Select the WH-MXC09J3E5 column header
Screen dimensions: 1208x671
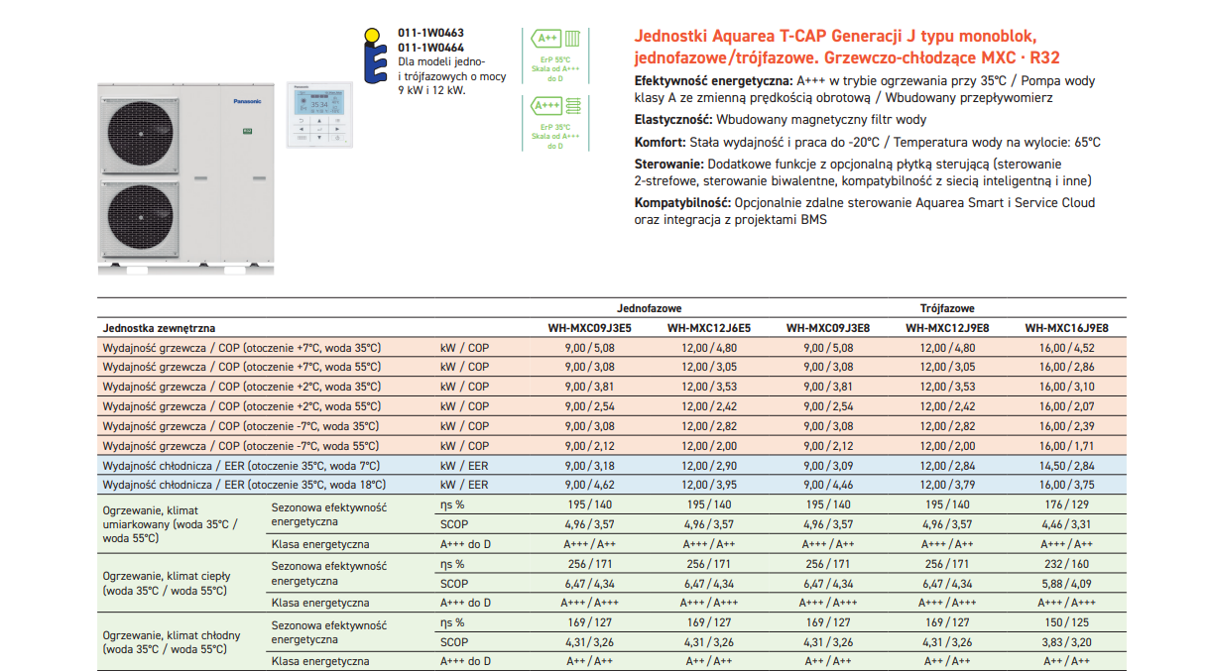589,328
